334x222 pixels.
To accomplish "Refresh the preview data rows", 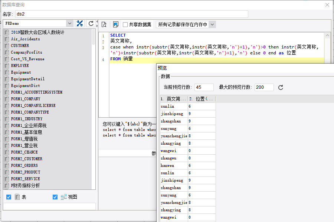I will [x=281, y=87].
